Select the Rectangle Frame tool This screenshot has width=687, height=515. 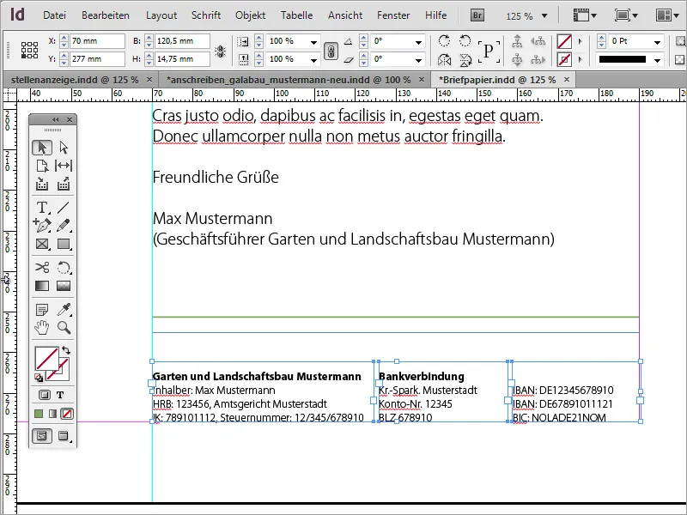(42, 244)
